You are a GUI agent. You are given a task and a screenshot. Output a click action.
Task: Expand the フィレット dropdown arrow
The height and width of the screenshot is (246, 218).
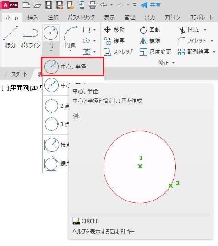(212, 41)
